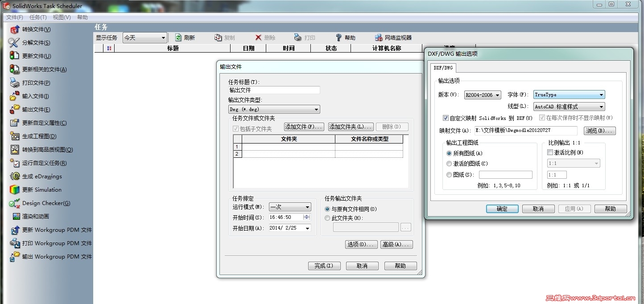This screenshot has height=304, width=644.
Task: Click 图纸(S) sheet number field
Action: (x=506, y=175)
